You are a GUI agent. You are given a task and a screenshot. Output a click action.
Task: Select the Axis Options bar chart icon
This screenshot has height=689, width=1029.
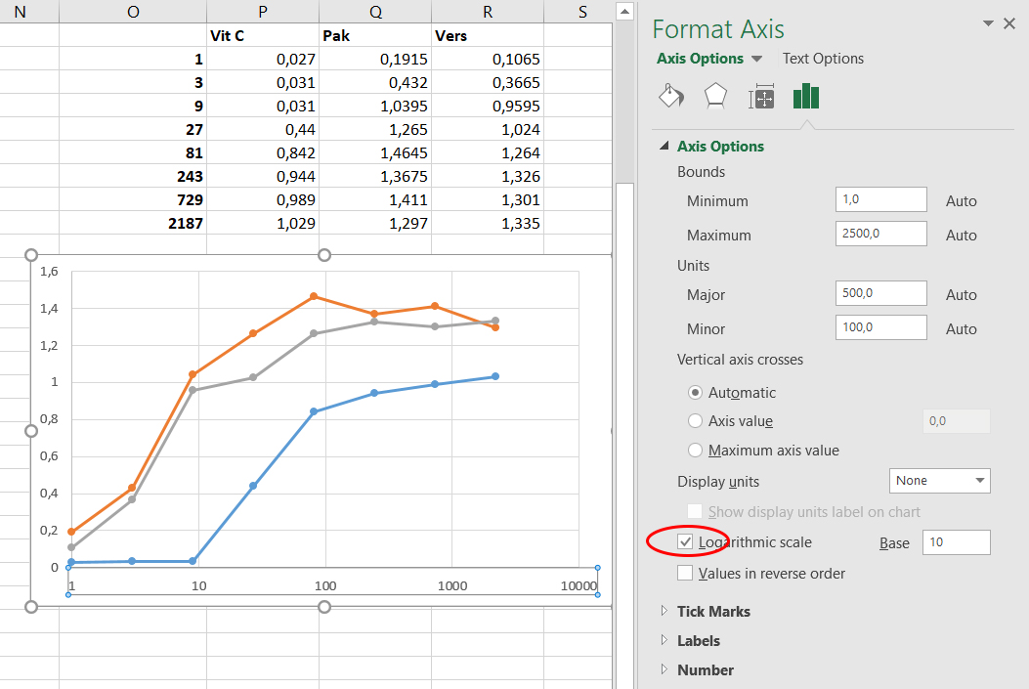(806, 96)
